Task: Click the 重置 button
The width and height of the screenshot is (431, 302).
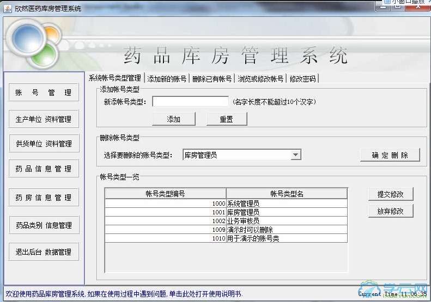Action: coord(227,119)
